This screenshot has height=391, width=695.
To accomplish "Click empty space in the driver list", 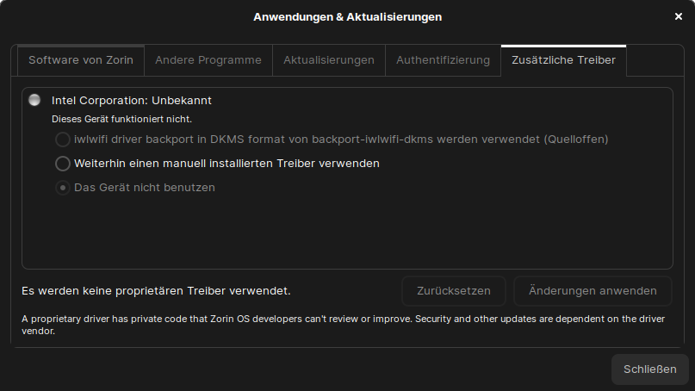I will (344, 237).
